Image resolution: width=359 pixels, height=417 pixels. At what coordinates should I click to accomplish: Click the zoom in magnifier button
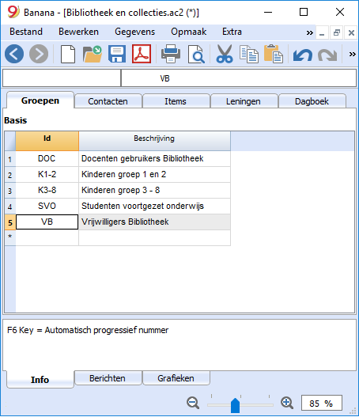pyautogui.click(x=287, y=403)
